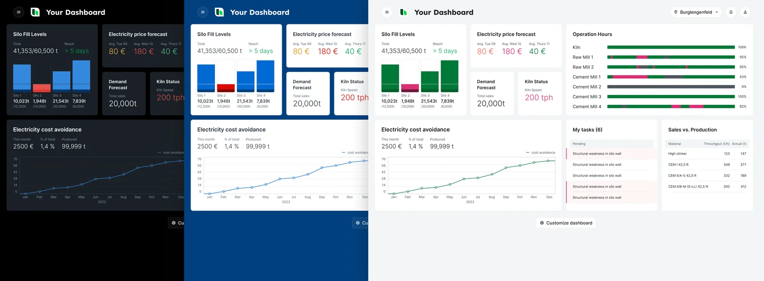Click 20,000t demand forecast in light theme
This screenshot has height=281, width=764.
[491, 104]
